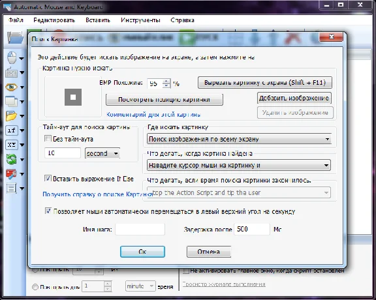Open the Справка menu
The height and width of the screenshot is (300, 376).
tap(183, 20)
